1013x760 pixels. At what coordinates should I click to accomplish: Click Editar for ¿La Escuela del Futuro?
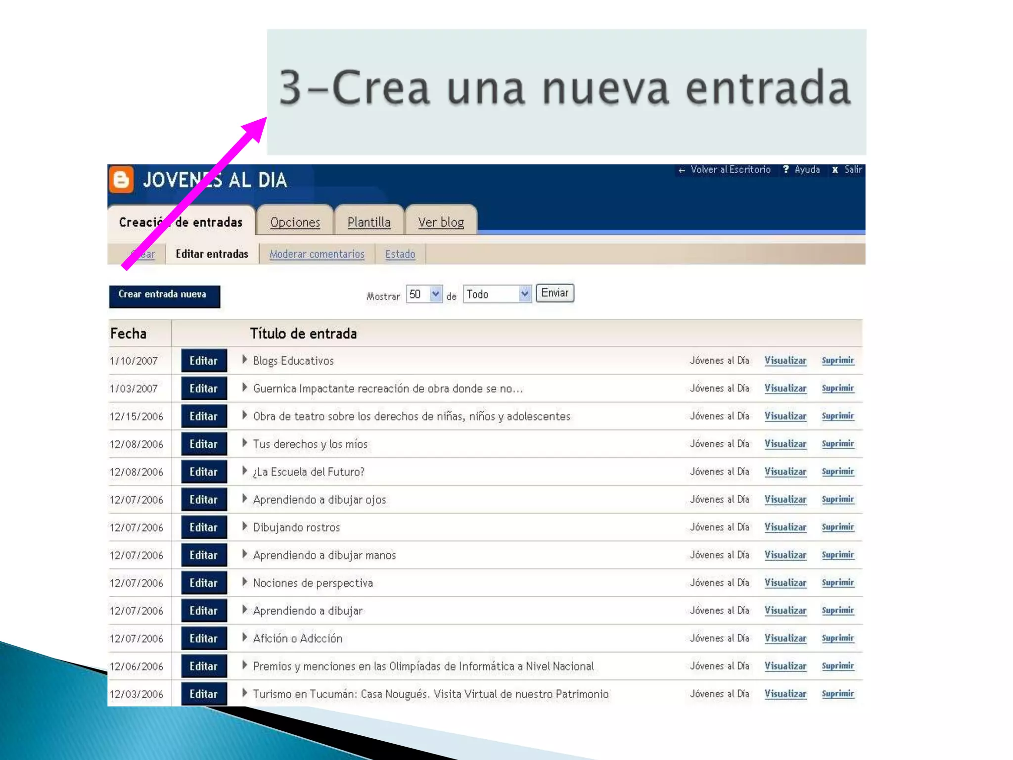pyautogui.click(x=204, y=472)
